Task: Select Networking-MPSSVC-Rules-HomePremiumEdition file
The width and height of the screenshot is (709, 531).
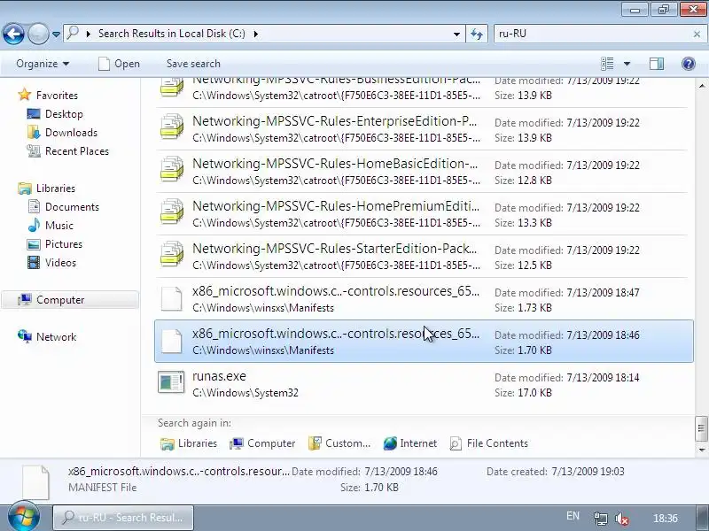Action: [424, 213]
